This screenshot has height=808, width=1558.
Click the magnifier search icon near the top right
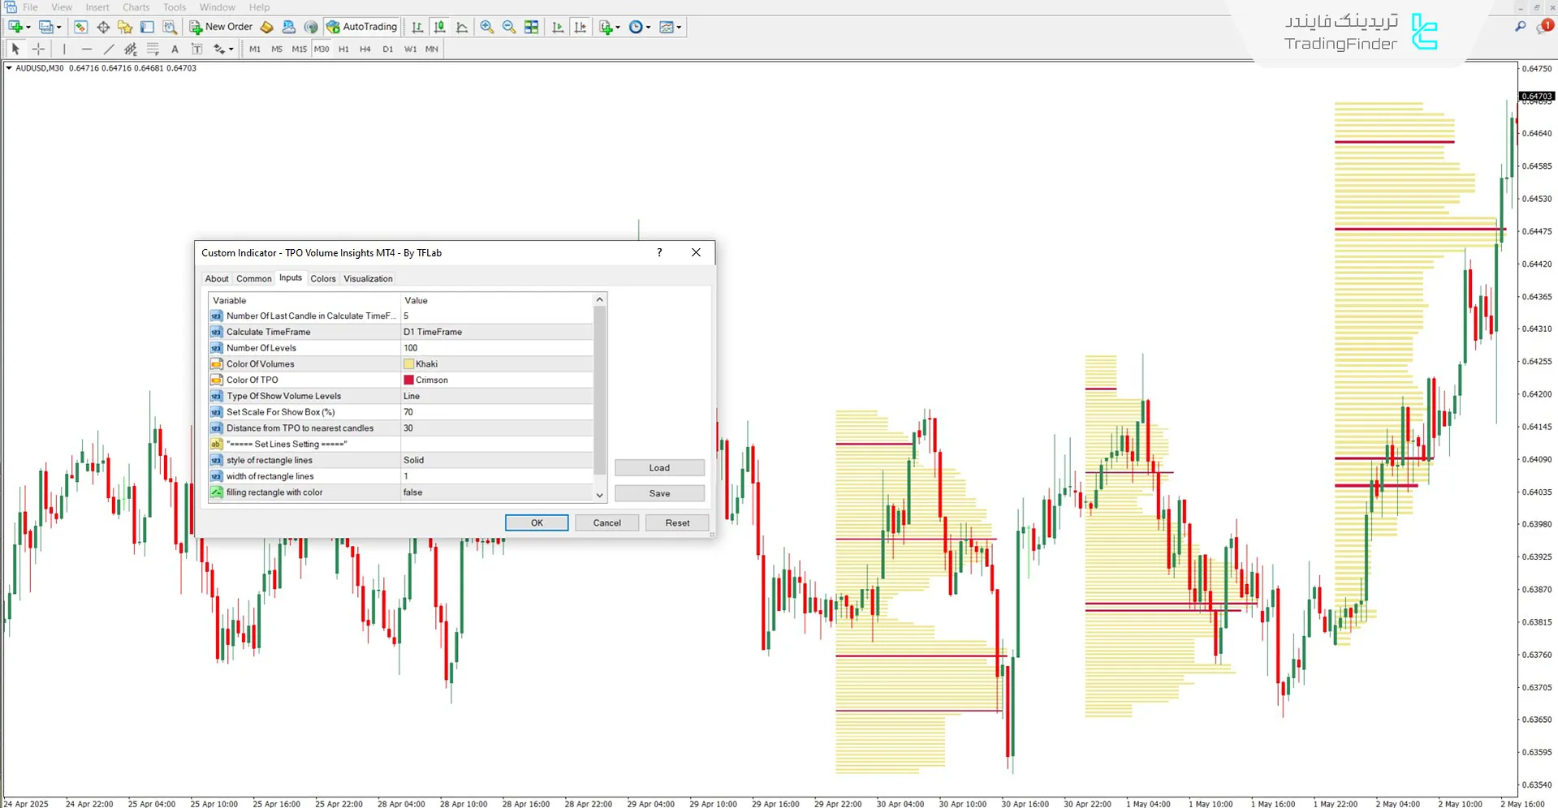pos(1520,27)
